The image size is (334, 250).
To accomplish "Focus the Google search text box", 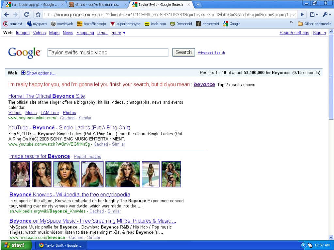I will (108, 52).
